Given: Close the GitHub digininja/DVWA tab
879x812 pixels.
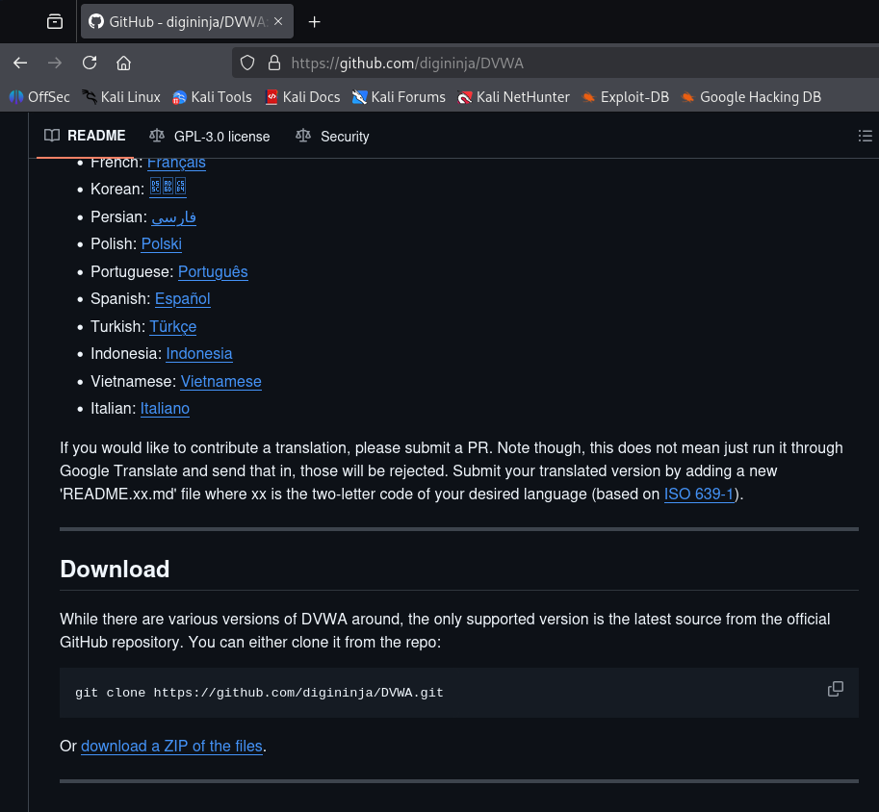Looking at the screenshot, I should (x=278, y=21).
